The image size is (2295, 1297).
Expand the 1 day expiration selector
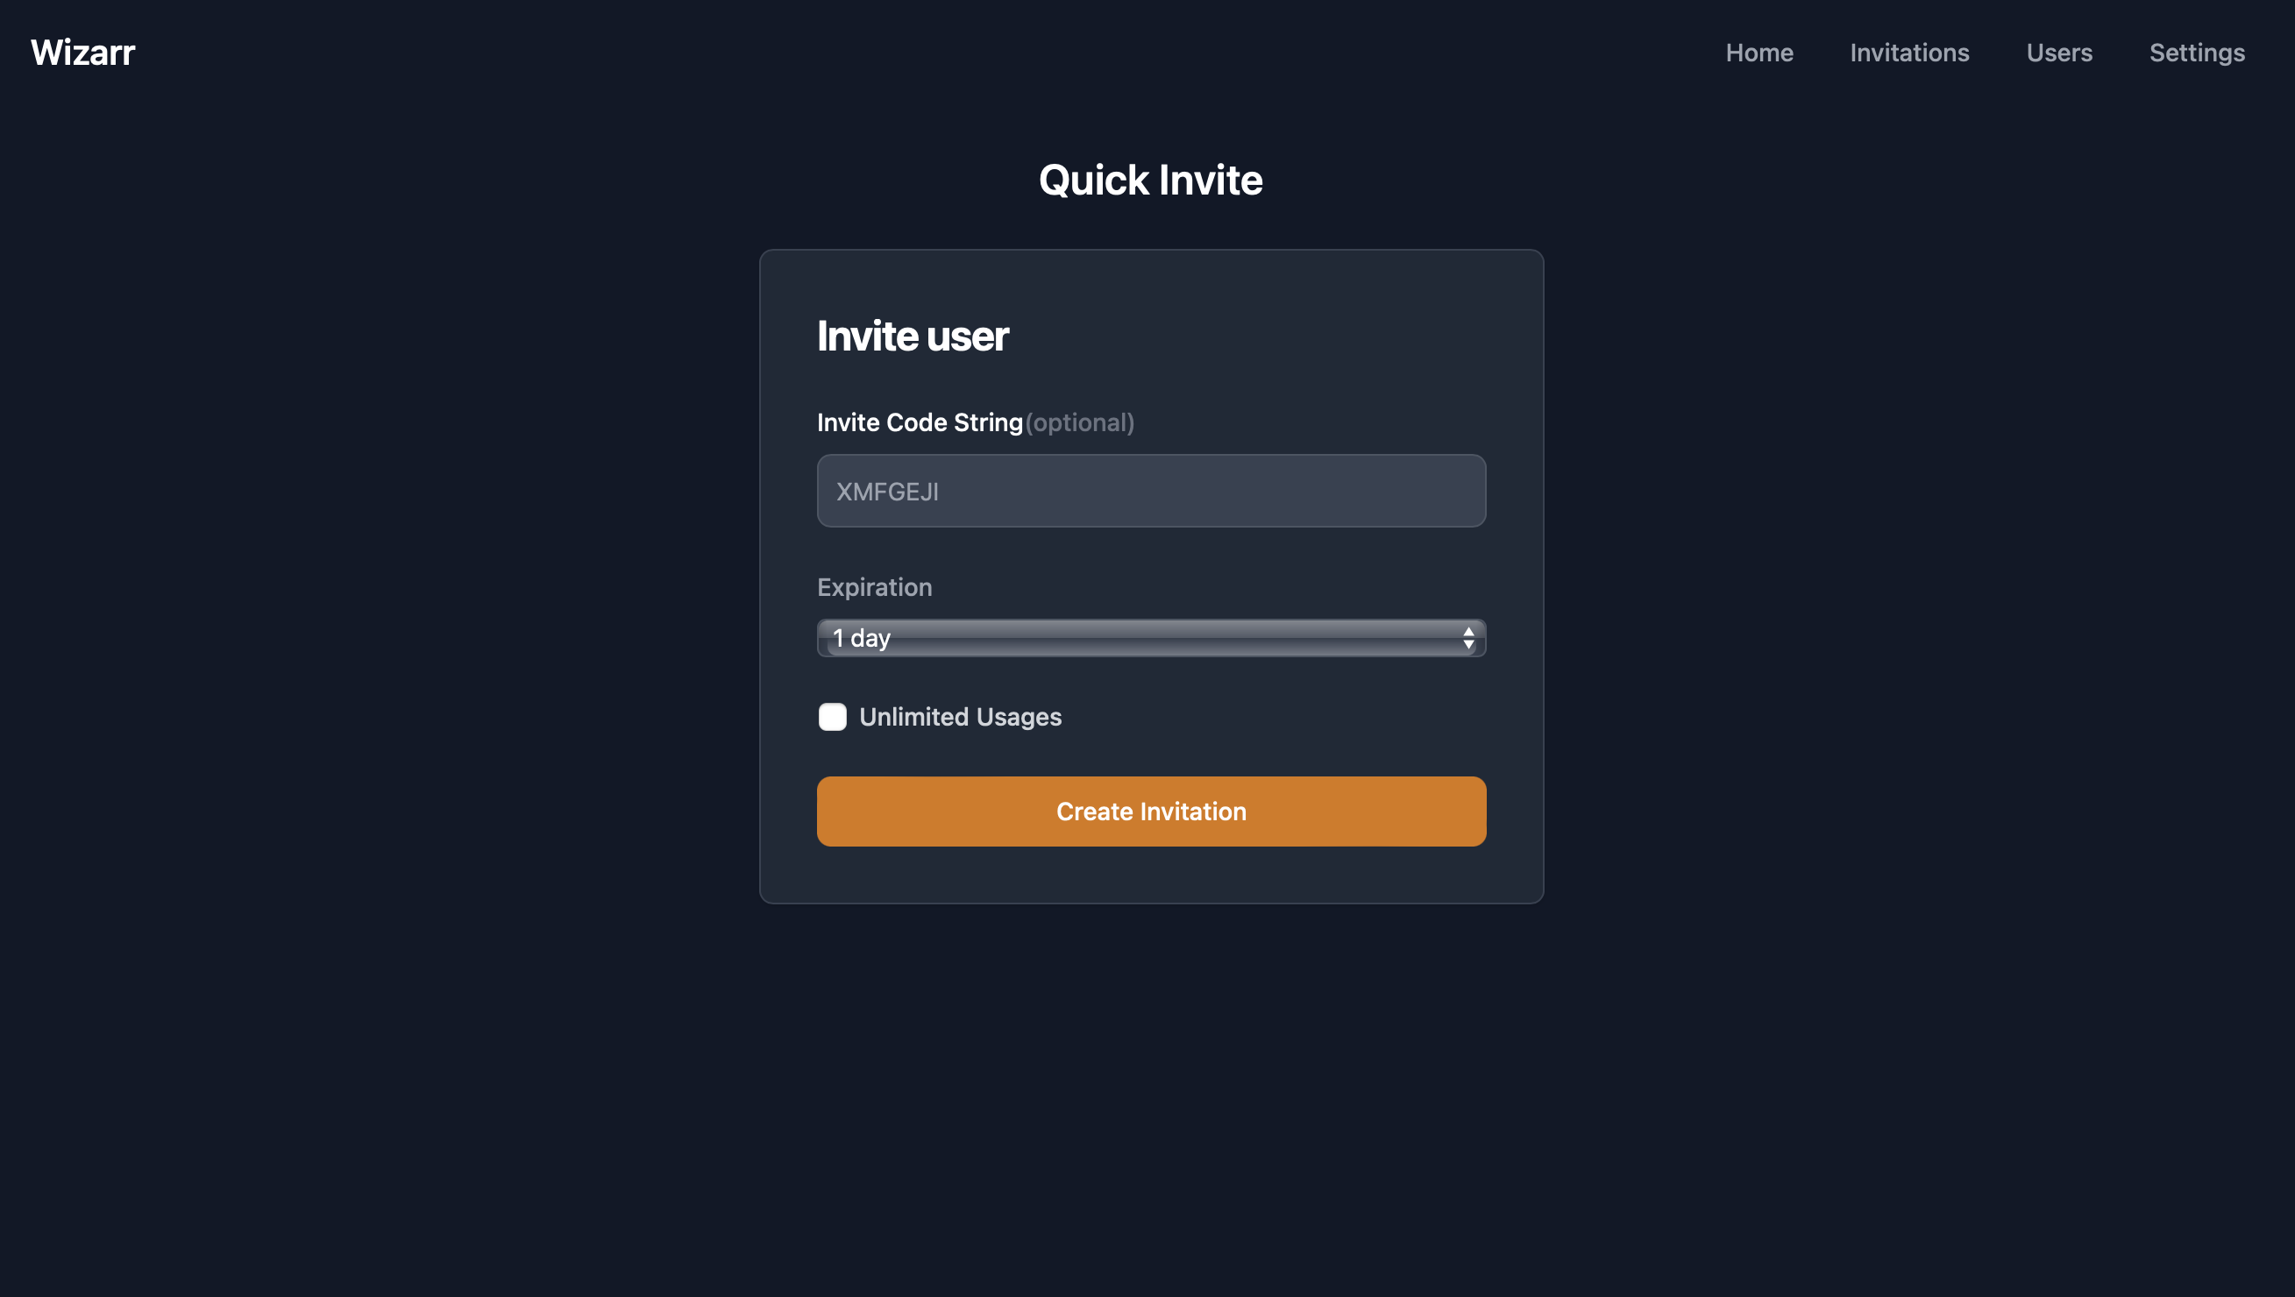(x=1151, y=638)
